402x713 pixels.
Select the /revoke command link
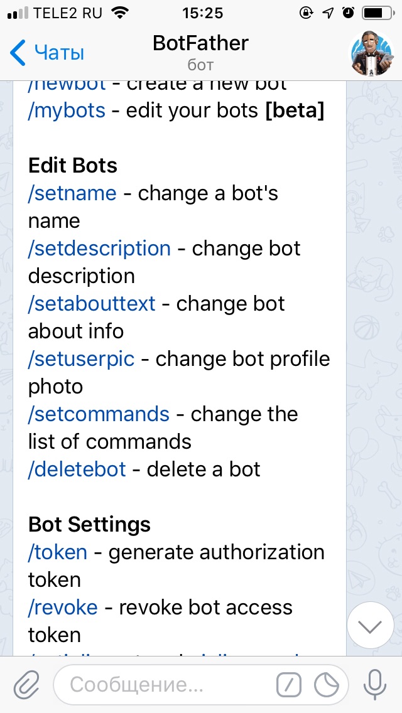pos(63,608)
